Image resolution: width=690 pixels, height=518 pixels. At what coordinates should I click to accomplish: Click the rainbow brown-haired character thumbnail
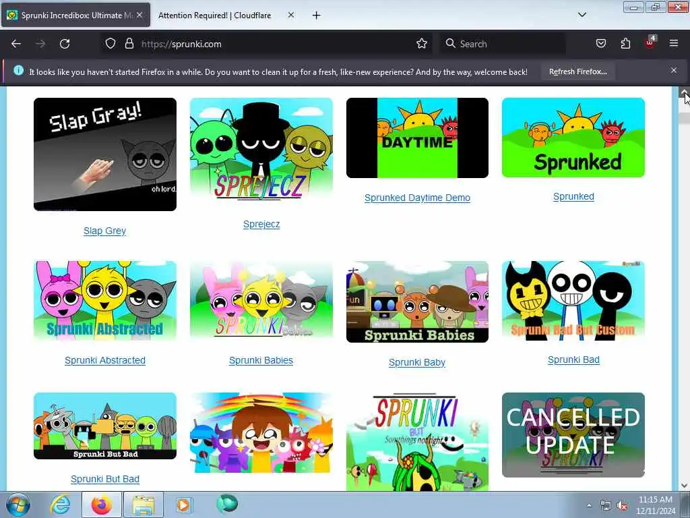pyautogui.click(x=261, y=433)
